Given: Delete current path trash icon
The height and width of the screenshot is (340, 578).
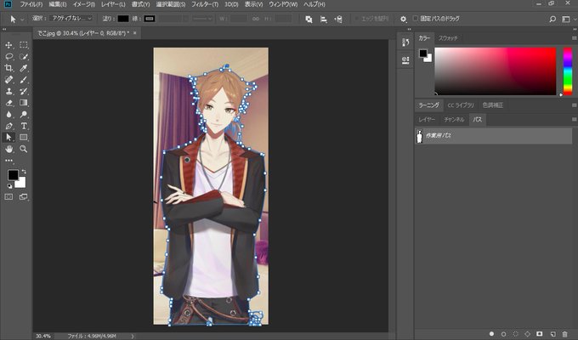Looking at the screenshot, I should coord(564,334).
